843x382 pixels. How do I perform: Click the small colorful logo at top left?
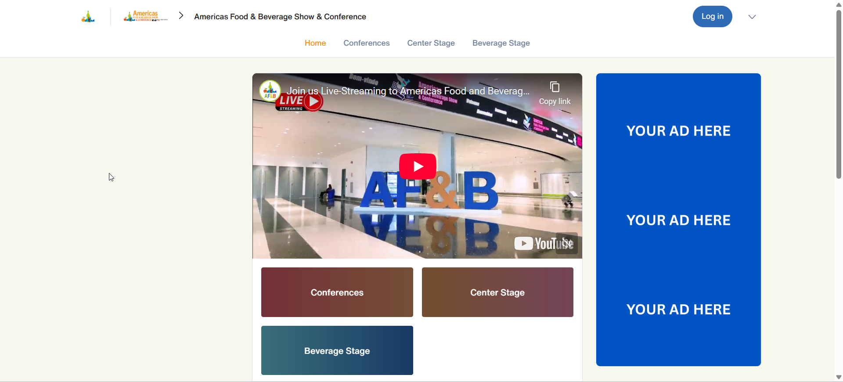(88, 17)
